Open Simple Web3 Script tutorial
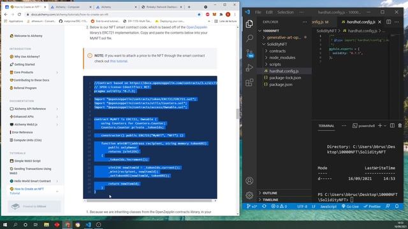 [x=27, y=161]
